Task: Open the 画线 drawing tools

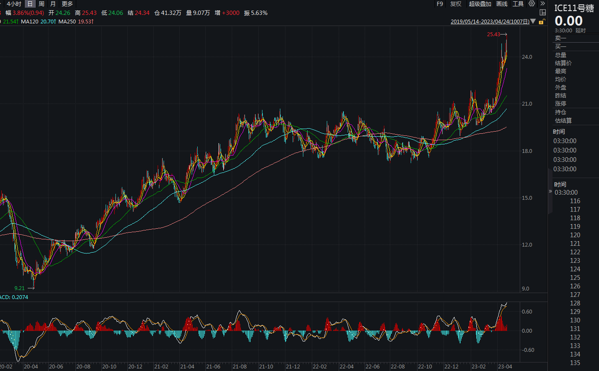Action: pyautogui.click(x=502, y=4)
